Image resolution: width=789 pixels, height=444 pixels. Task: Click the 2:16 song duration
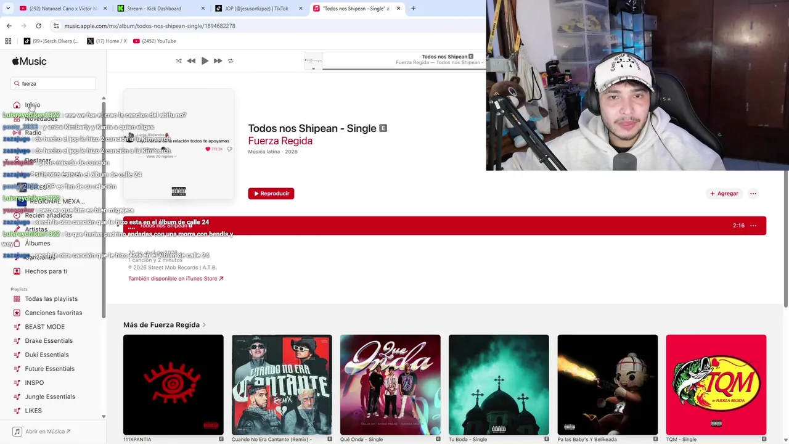coord(738,226)
